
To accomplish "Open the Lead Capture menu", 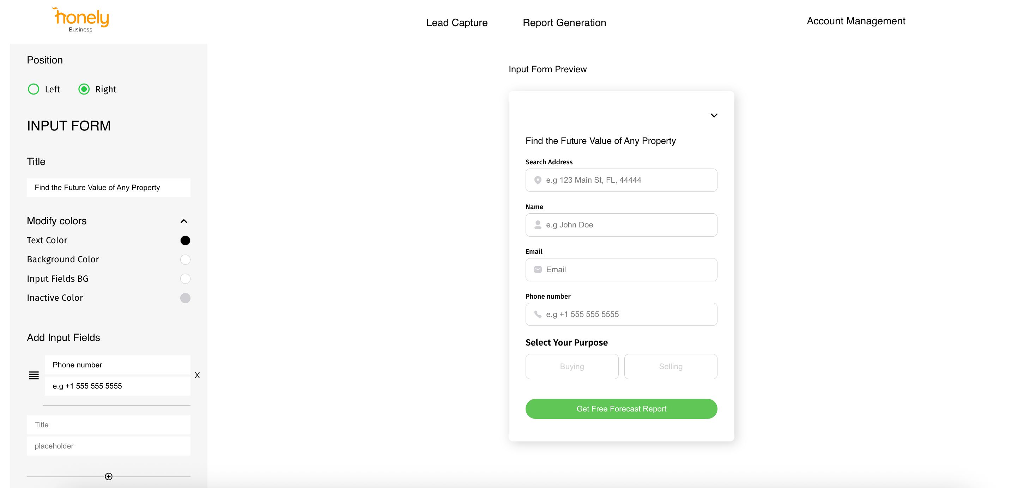I will point(457,23).
